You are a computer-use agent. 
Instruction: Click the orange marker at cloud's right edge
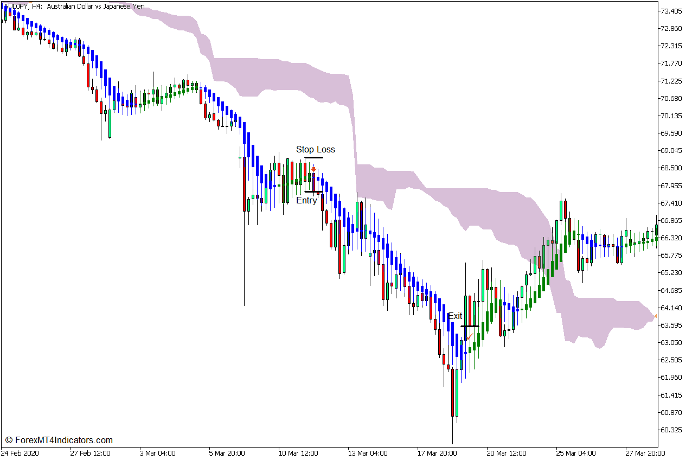pyautogui.click(x=656, y=316)
